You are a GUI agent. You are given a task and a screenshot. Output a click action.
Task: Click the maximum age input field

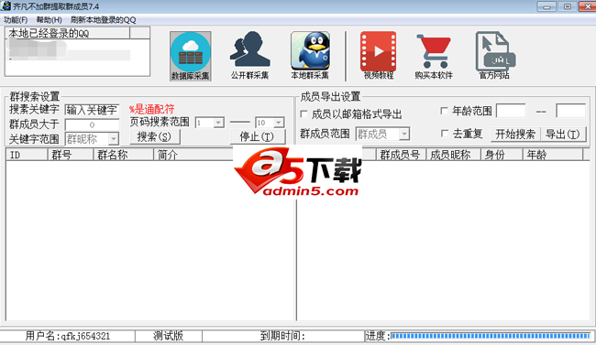pos(571,111)
